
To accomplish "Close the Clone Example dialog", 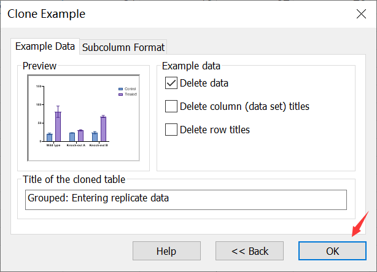I will (x=360, y=14).
